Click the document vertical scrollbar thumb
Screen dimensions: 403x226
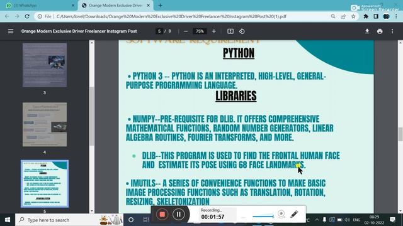(400, 134)
